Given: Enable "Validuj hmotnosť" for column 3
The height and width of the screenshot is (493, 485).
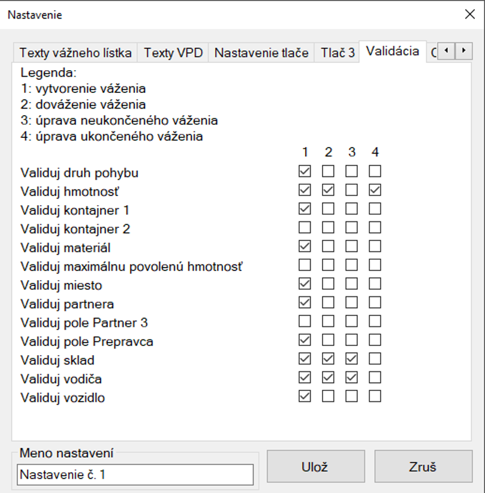Looking at the screenshot, I should (351, 190).
